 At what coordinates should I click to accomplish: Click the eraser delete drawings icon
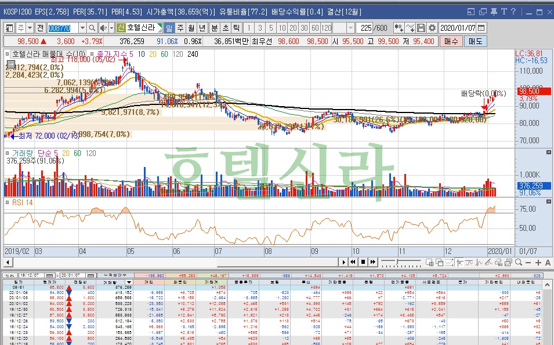498,262
